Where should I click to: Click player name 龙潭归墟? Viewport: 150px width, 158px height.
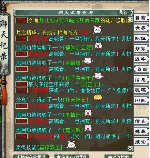coord(38,39)
